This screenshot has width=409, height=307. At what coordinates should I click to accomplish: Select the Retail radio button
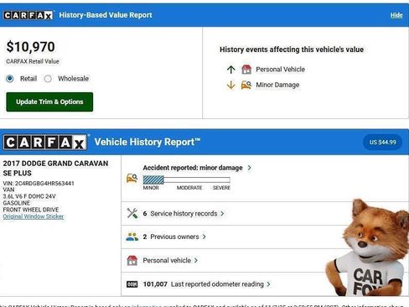tap(10, 79)
